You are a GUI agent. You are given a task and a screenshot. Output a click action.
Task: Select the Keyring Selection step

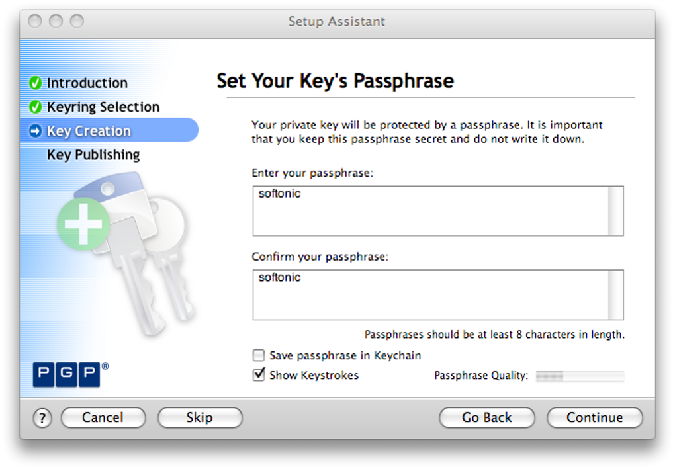click(x=103, y=107)
